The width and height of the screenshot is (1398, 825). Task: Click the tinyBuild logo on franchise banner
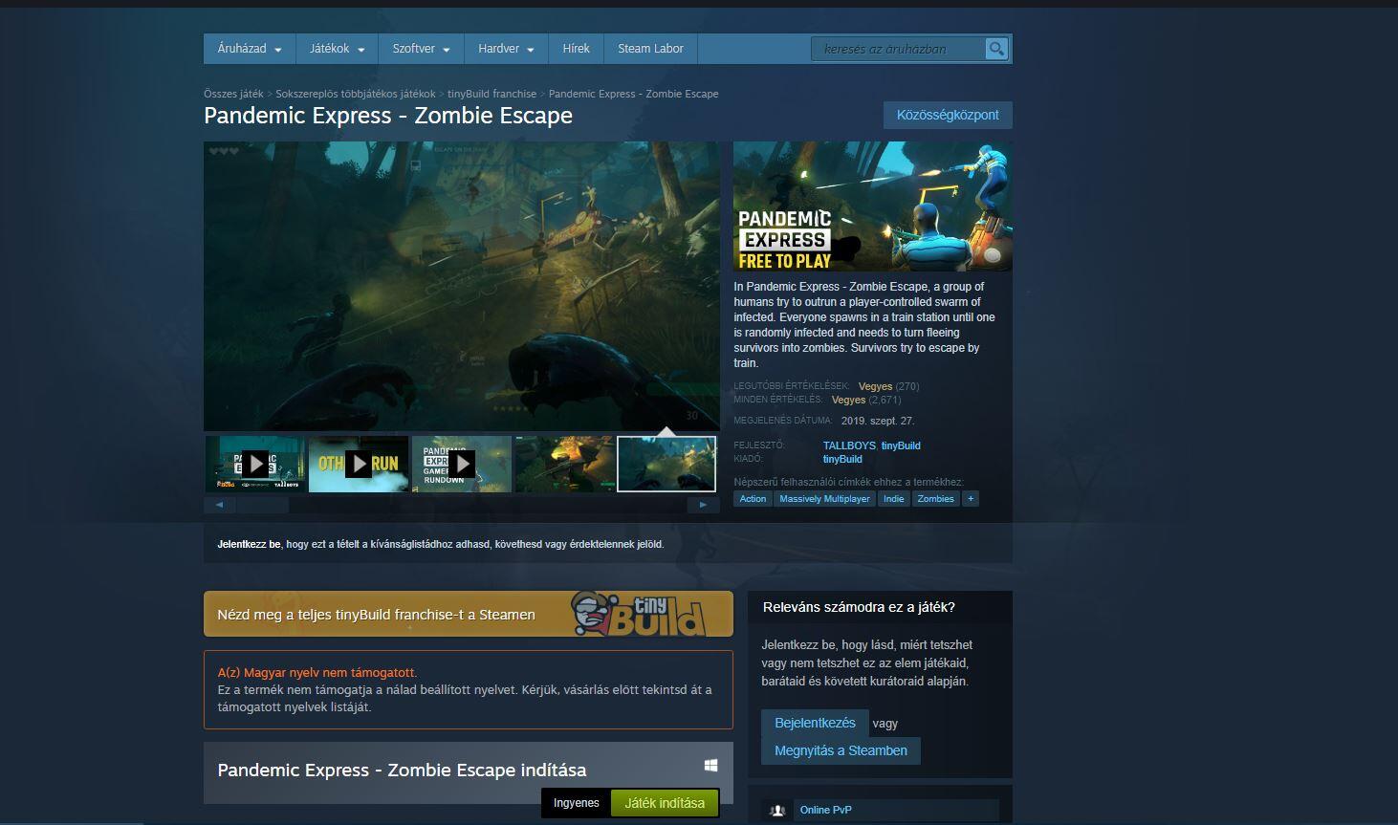coord(650,615)
